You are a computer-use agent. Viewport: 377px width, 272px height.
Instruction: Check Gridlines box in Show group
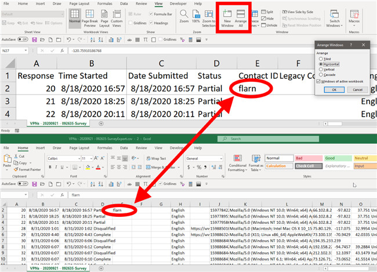130,23
